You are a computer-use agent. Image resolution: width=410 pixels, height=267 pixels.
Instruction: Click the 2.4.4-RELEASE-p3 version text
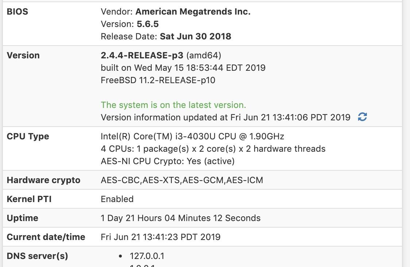142,55
